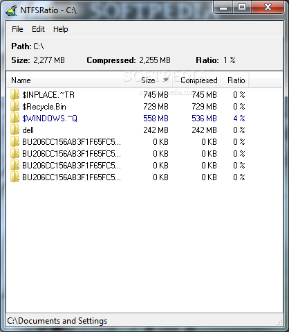The image size is (289, 332).
Task: Select the blue $WINDOWS.~Q folder name
Action: (x=50, y=119)
